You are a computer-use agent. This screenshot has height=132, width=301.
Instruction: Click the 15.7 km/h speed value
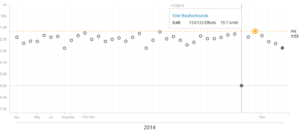pyautogui.click(x=229, y=22)
